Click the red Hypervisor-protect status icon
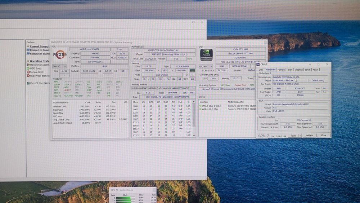The image size is (360, 203). (28, 76)
